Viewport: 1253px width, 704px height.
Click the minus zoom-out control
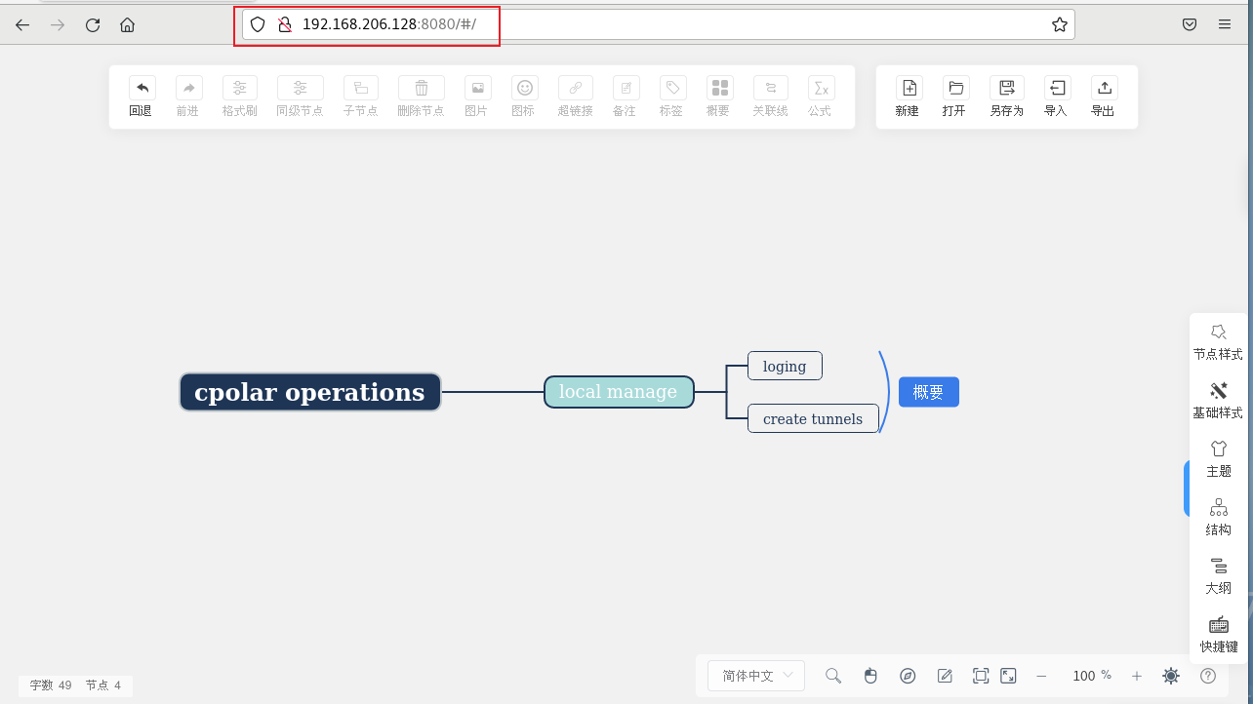click(1041, 675)
